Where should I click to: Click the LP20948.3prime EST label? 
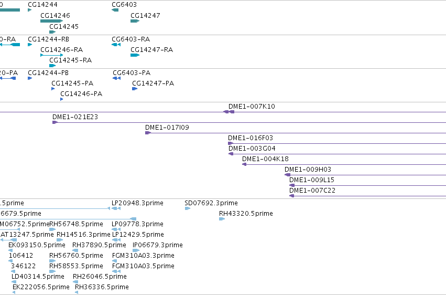tap(137, 203)
